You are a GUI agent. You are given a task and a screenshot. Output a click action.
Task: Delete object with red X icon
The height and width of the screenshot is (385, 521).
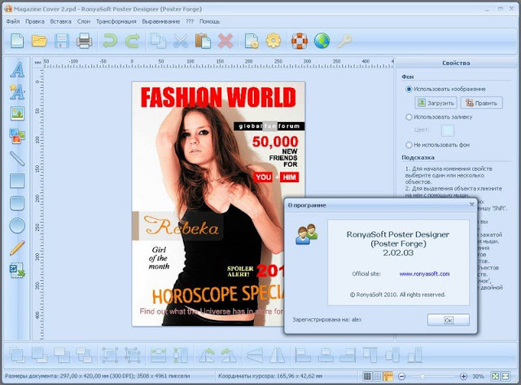[x=225, y=41]
